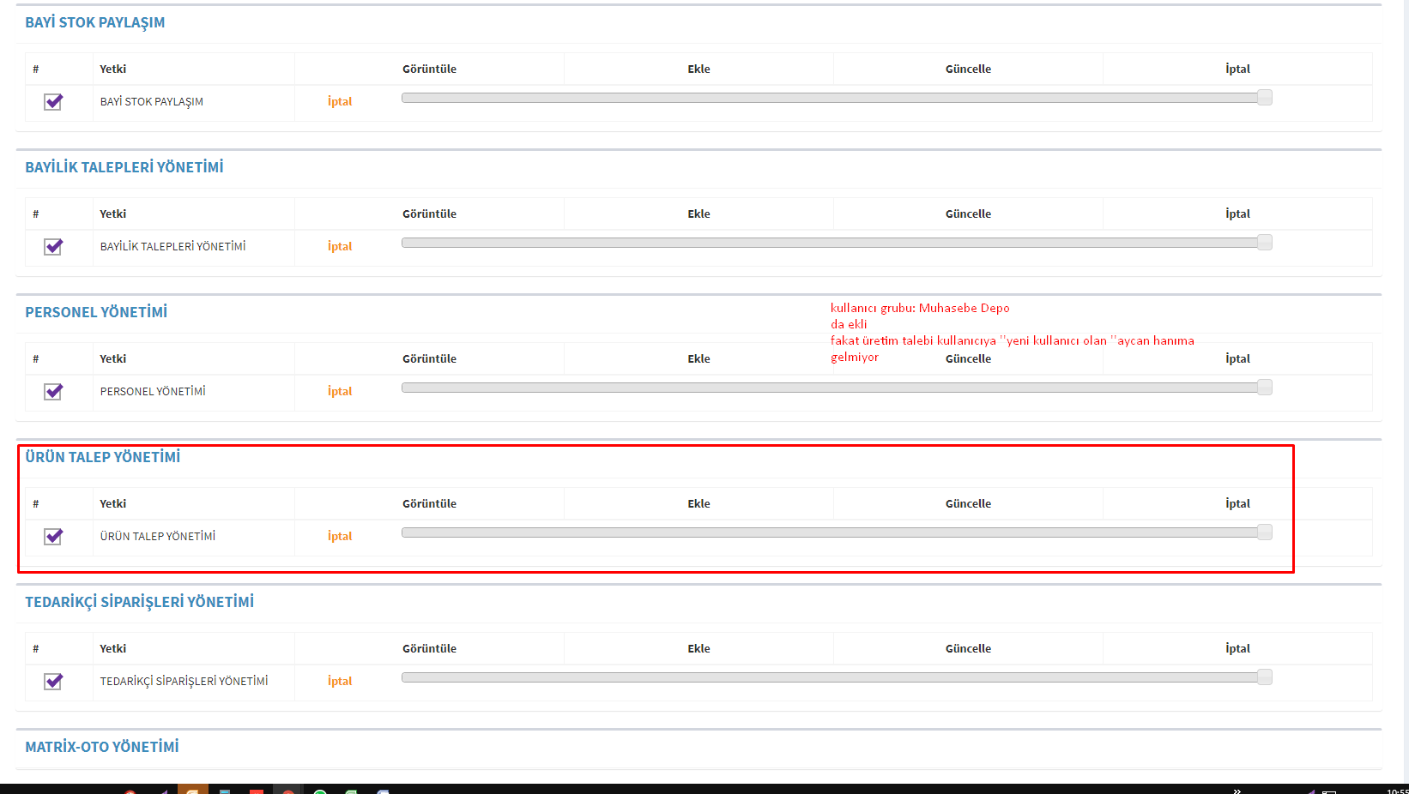Click the MATRİX-OTO YÖNETİMİ section title

(102, 747)
